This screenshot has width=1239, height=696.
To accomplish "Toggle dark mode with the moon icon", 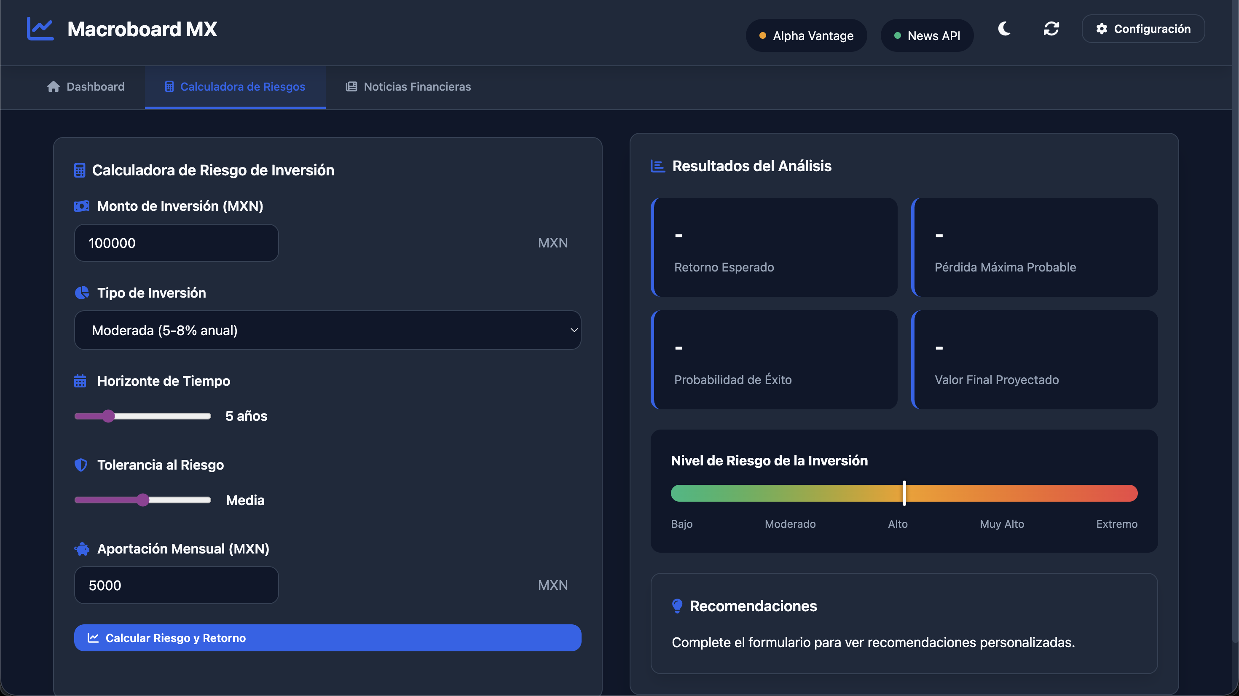I will coord(1004,29).
